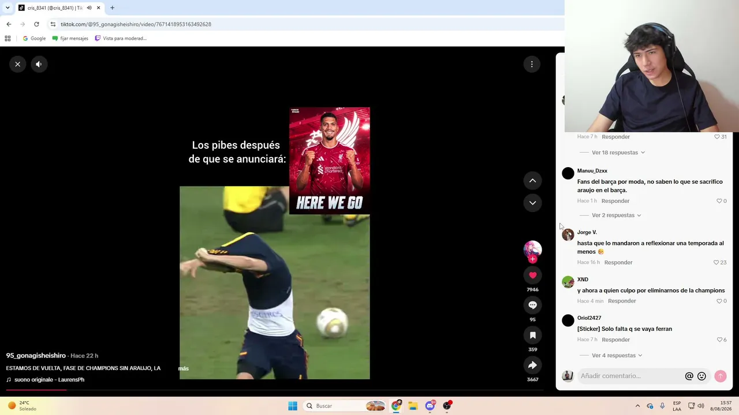Open the 'Vista para moderad...' Twitch bookmark
This screenshot has width=739, height=415.
121,39
